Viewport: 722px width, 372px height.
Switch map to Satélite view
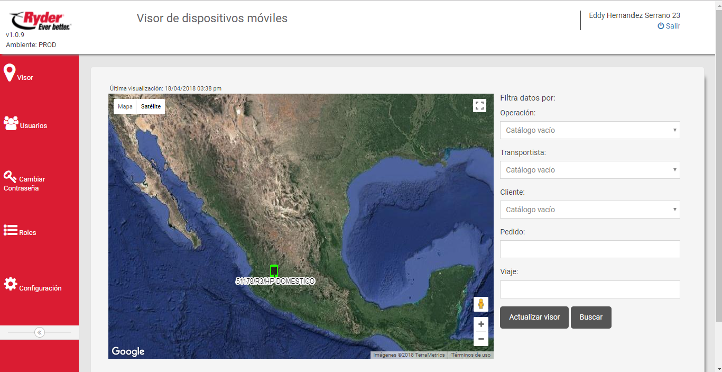click(151, 106)
